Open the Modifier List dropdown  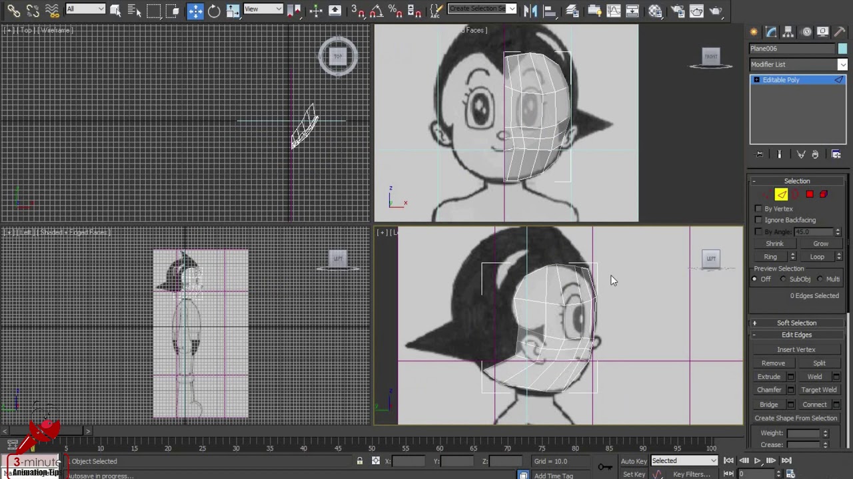pos(798,65)
